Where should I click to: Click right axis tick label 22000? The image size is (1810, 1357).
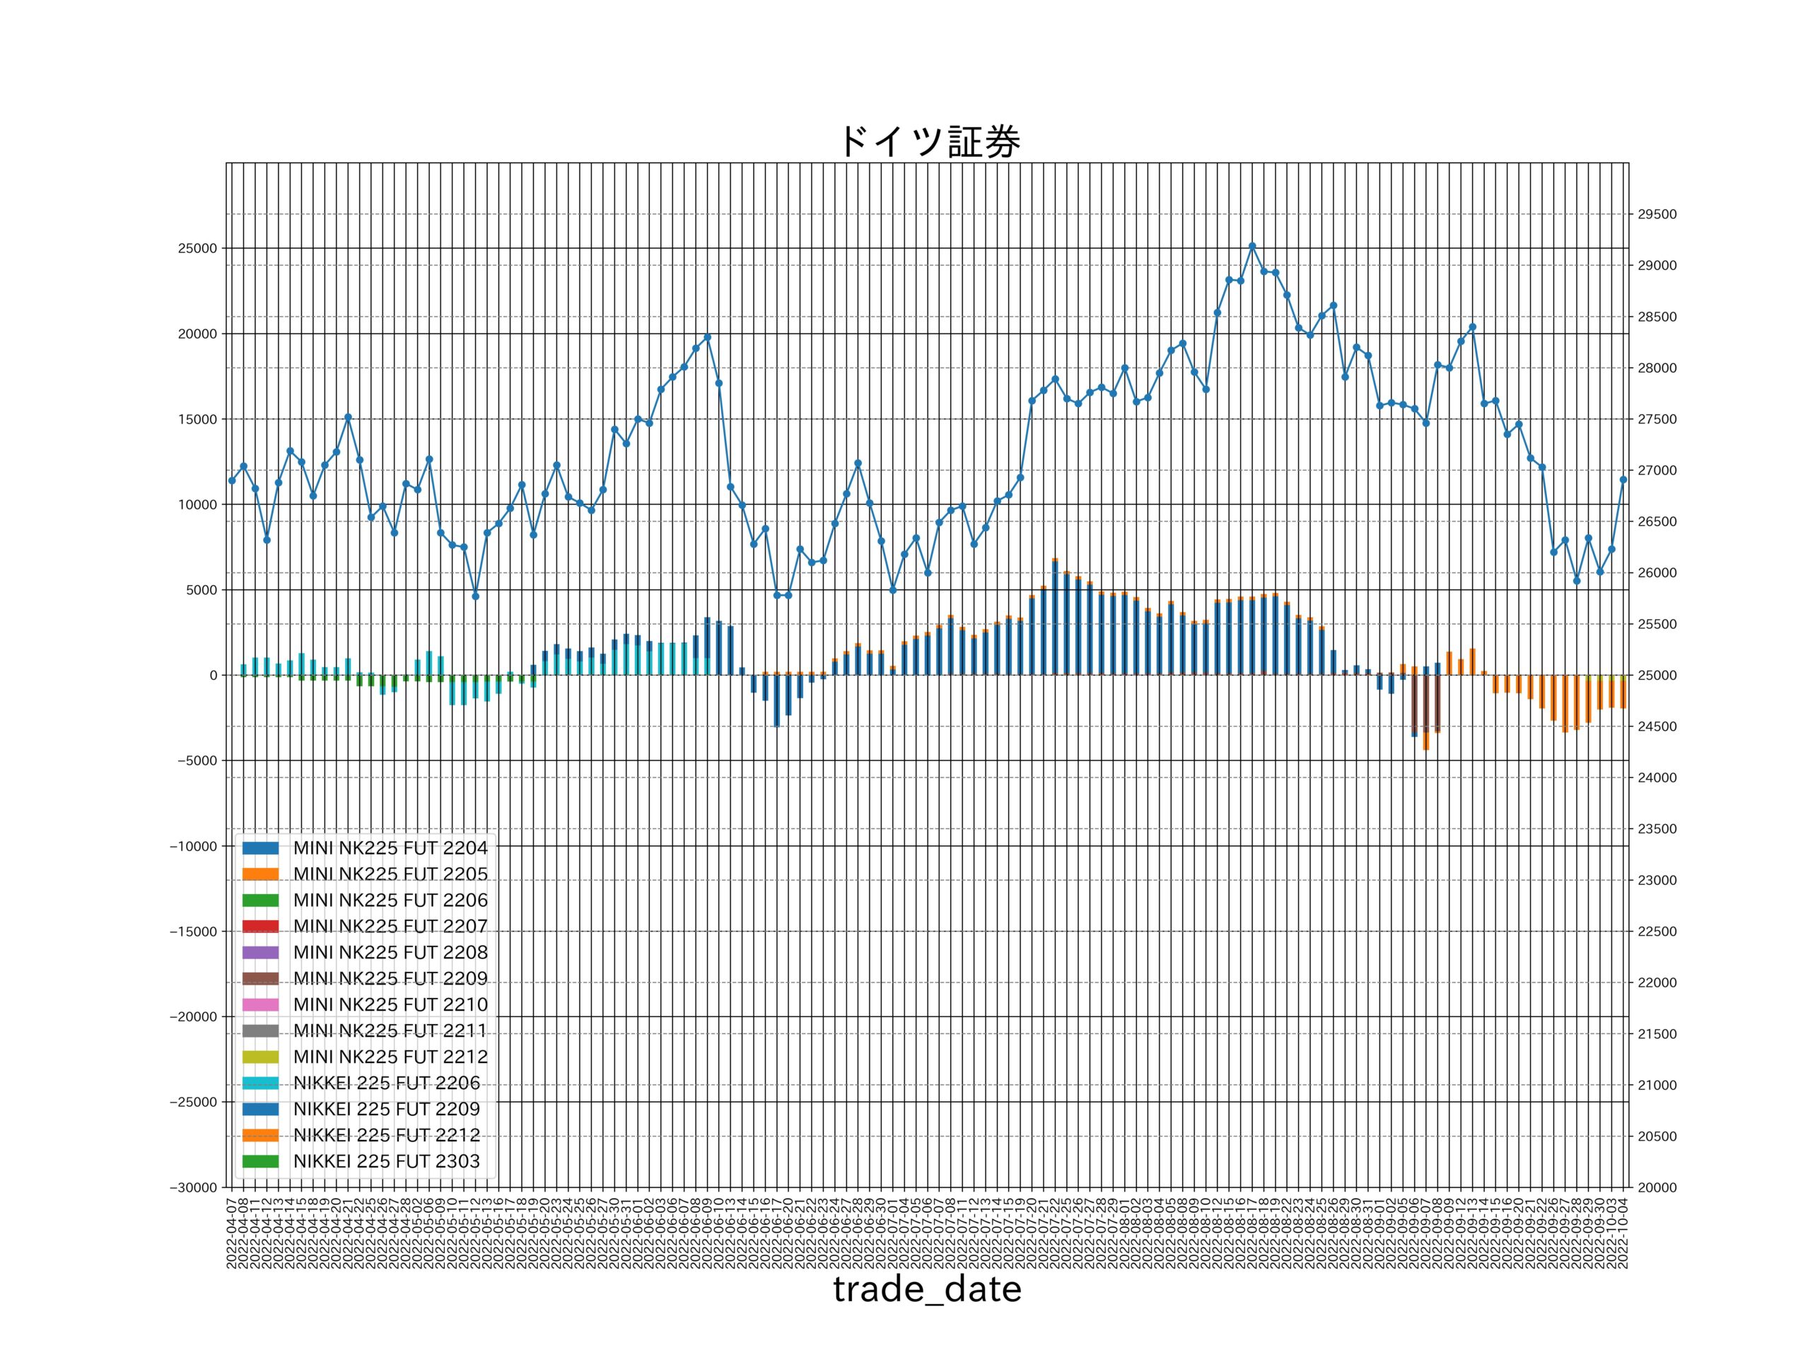pyautogui.click(x=1657, y=983)
